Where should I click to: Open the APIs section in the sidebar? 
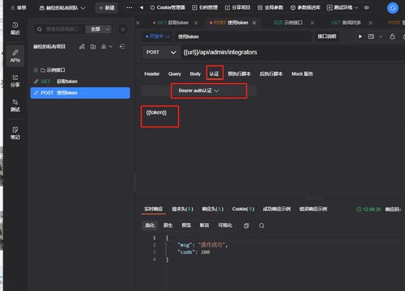[x=15, y=56]
